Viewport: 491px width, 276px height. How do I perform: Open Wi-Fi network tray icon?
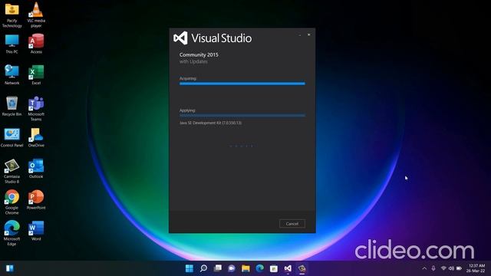(x=443, y=268)
